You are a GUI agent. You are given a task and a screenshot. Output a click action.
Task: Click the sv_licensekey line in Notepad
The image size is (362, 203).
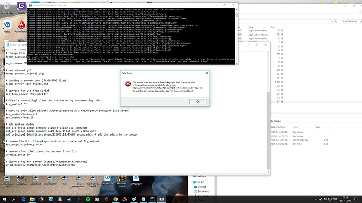tap(40, 165)
